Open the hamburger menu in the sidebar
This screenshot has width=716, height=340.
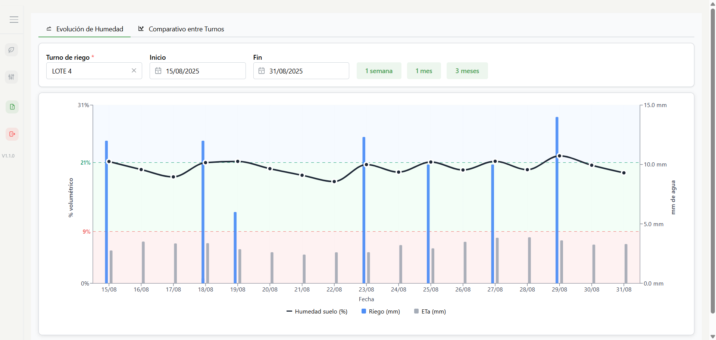tap(14, 20)
